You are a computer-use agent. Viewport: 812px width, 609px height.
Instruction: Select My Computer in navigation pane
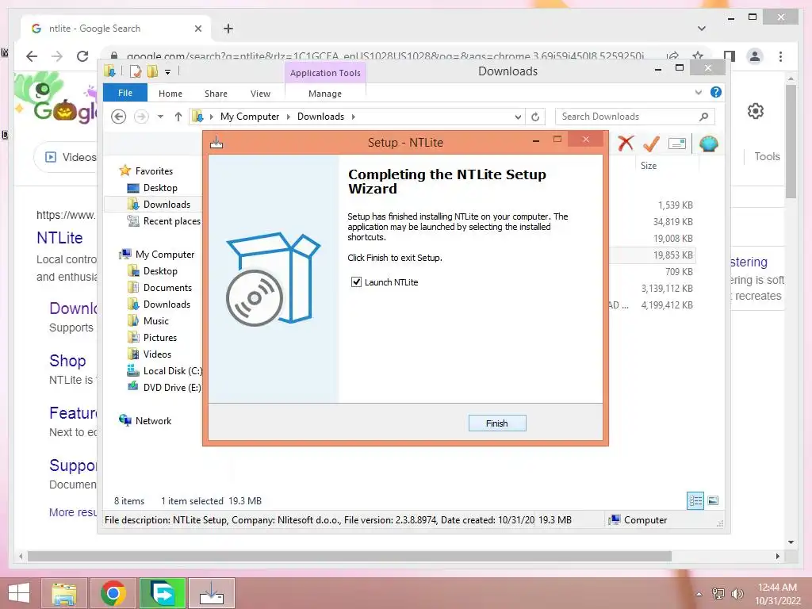tap(165, 255)
